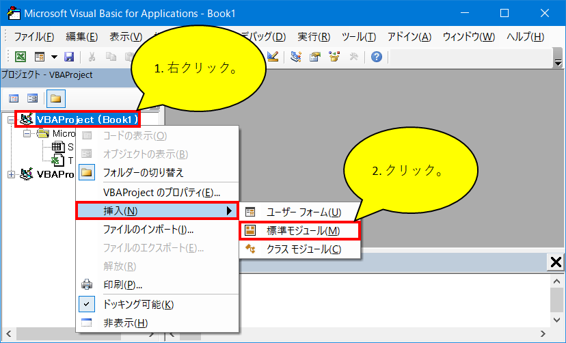Insert ユーザー フォーム(U) from submenu

coord(300,212)
